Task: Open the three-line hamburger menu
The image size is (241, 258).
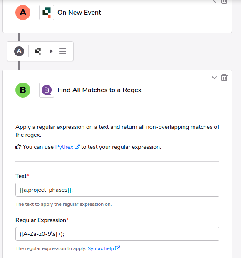Action: tap(62, 51)
